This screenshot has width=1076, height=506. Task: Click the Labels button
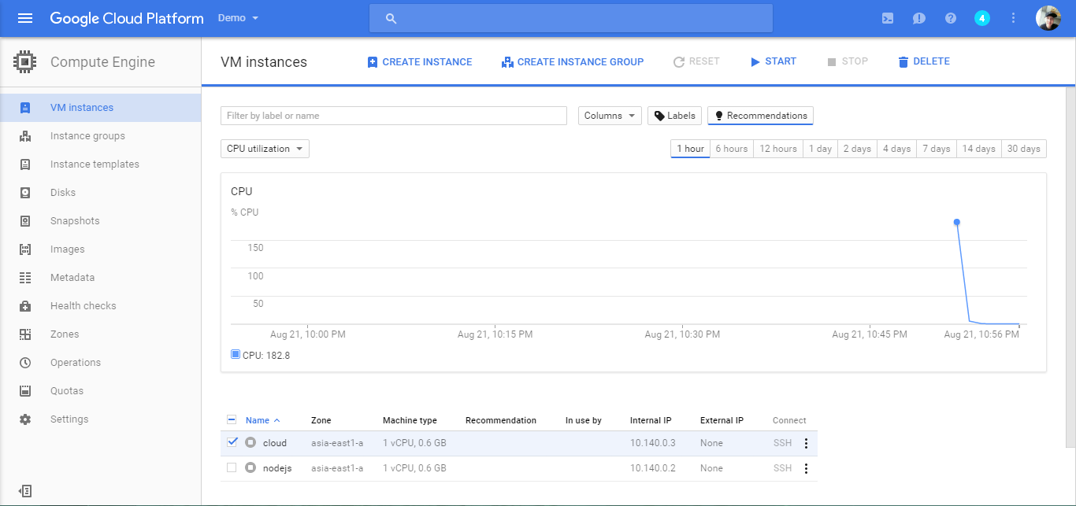[674, 116]
